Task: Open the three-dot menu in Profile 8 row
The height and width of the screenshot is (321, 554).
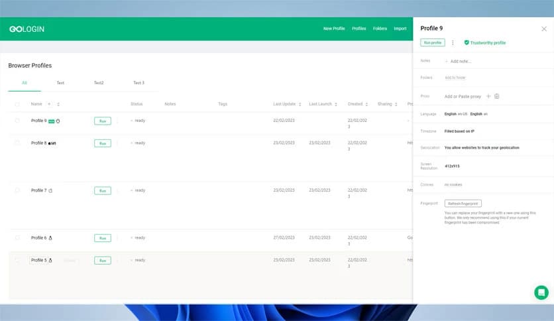Action: (117, 143)
